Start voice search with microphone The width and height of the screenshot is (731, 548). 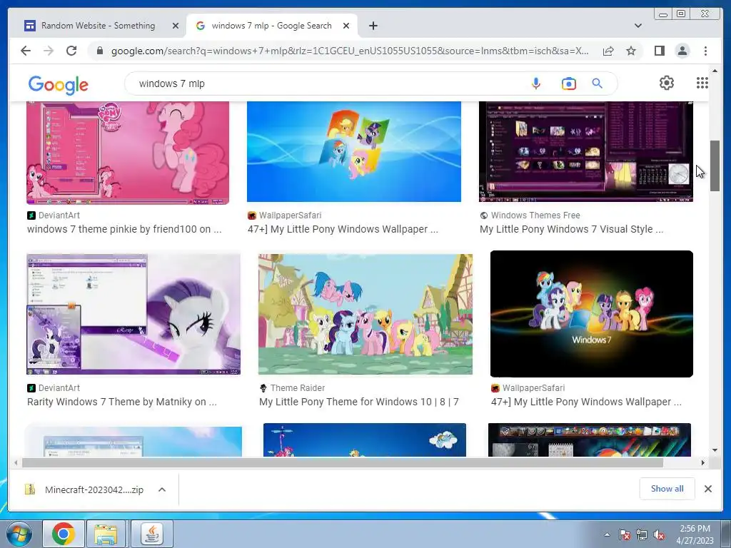[535, 83]
